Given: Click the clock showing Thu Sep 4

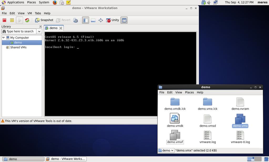Looking at the screenshot, I should click(x=239, y=2).
